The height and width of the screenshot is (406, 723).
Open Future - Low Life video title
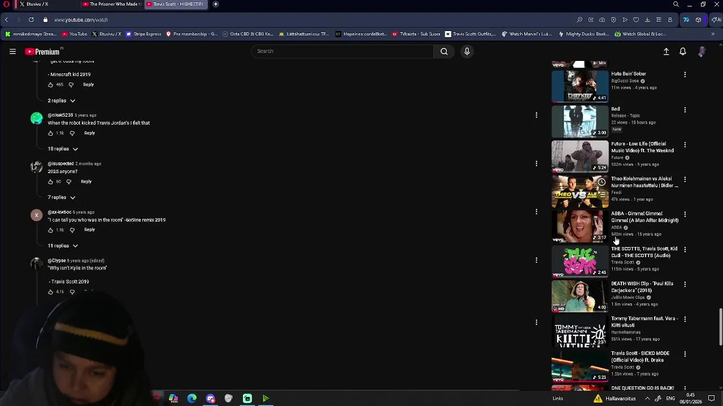(642, 147)
